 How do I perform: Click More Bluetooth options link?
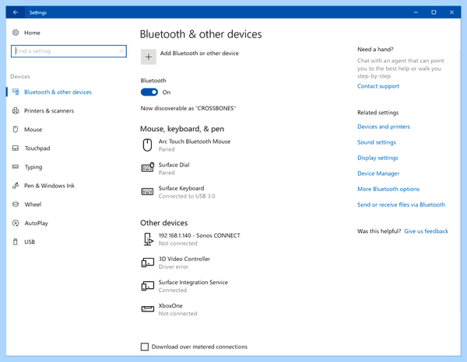[x=388, y=189]
